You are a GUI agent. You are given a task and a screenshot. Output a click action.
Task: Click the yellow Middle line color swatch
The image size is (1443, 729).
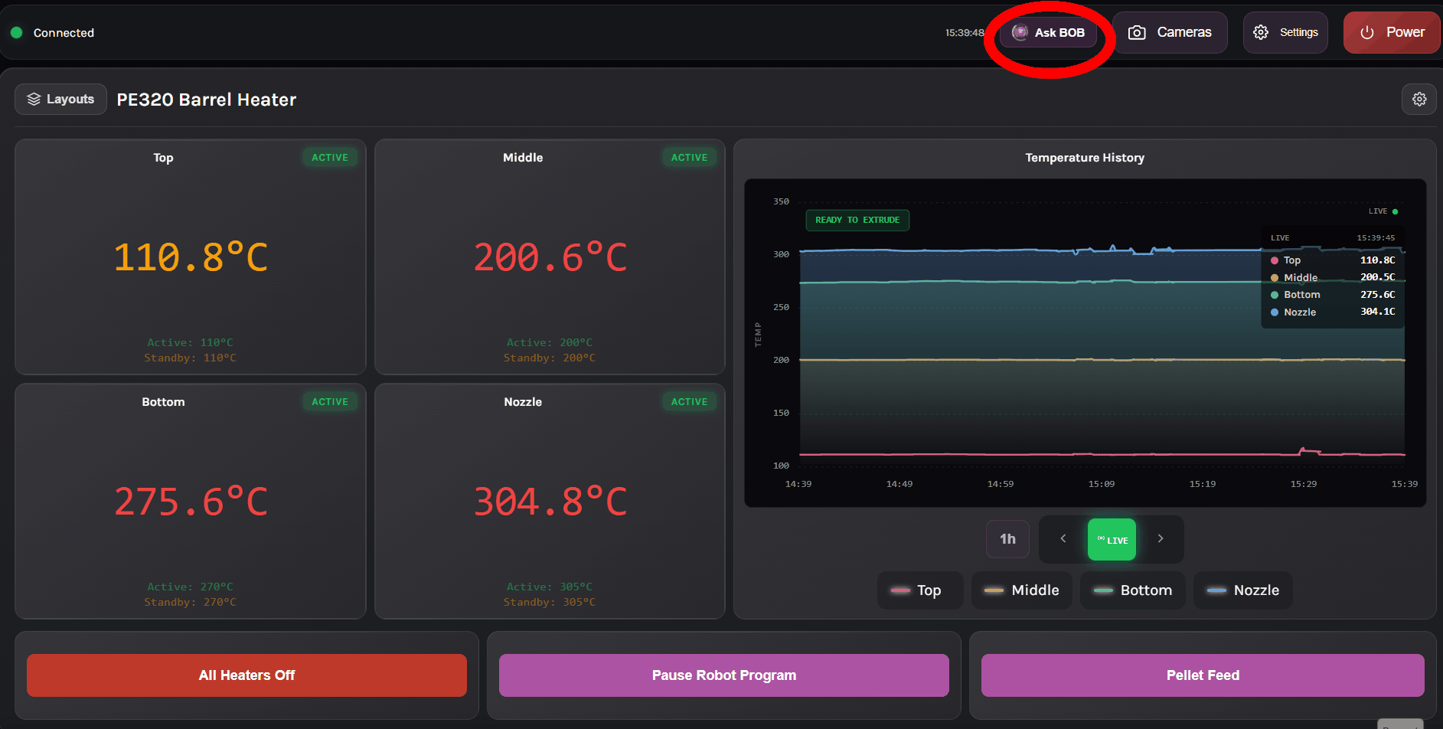point(994,590)
